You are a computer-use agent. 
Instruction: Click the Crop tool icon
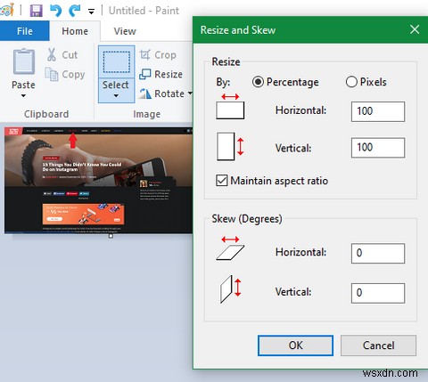(145, 54)
